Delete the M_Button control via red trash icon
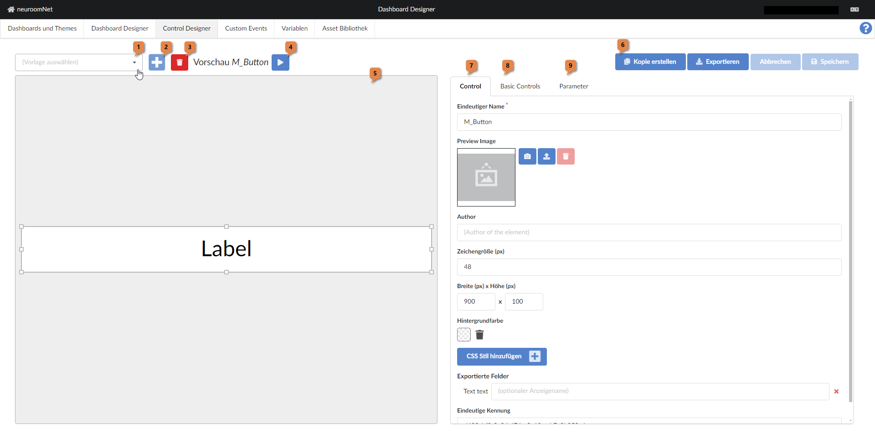This screenshot has height=439, width=875. [179, 62]
